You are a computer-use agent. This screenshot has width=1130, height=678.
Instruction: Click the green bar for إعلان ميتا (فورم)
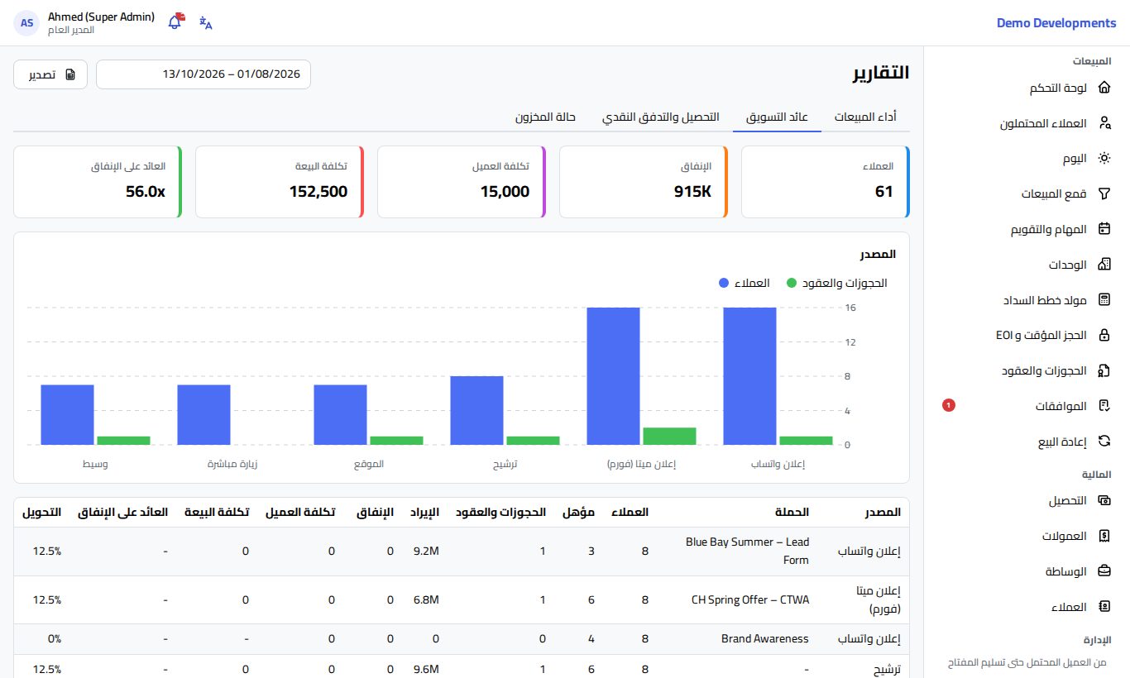point(670,436)
